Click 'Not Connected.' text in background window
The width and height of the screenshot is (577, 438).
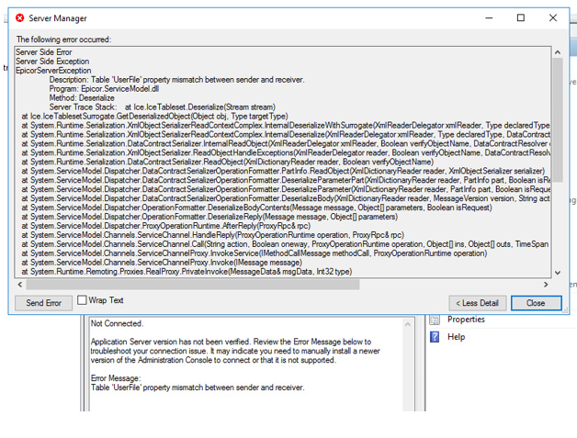click(117, 323)
